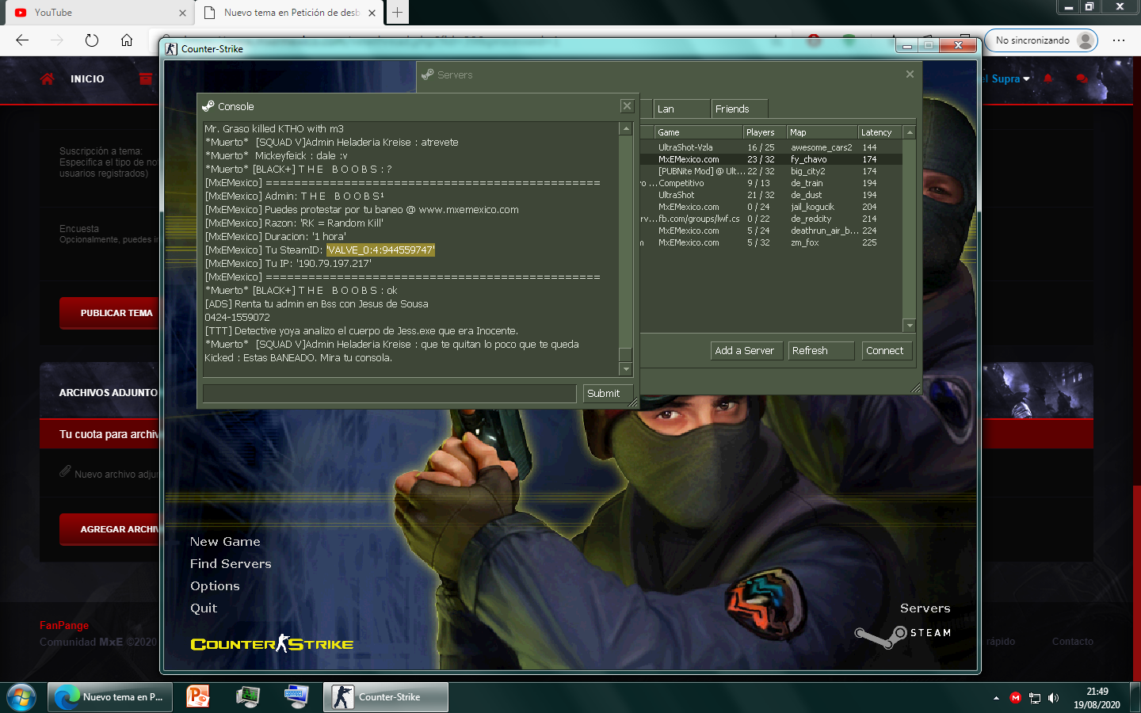Image resolution: width=1141 pixels, height=713 pixels.
Task: Close the Servers dialog
Action: [910, 74]
